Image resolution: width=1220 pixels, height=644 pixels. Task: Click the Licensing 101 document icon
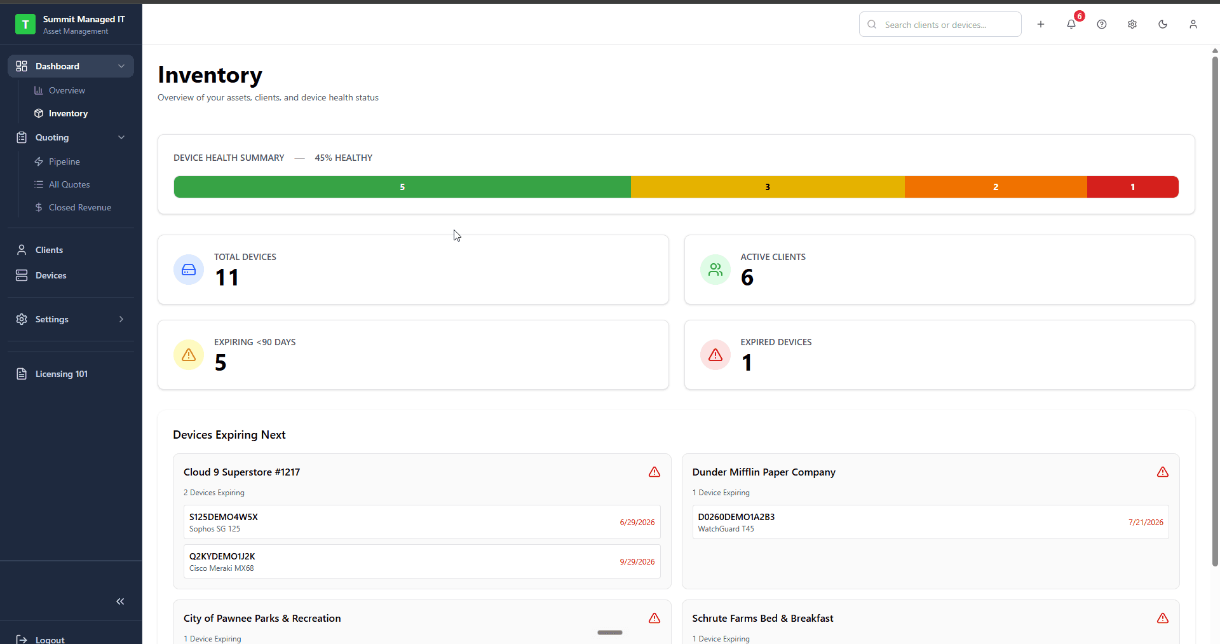22,374
